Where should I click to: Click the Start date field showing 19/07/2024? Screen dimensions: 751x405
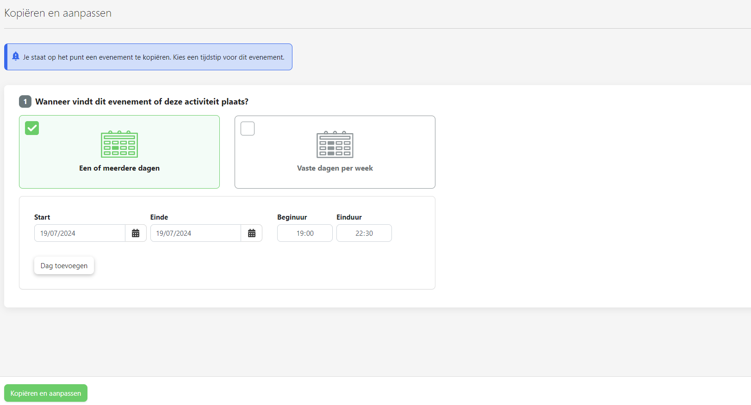pyautogui.click(x=80, y=233)
